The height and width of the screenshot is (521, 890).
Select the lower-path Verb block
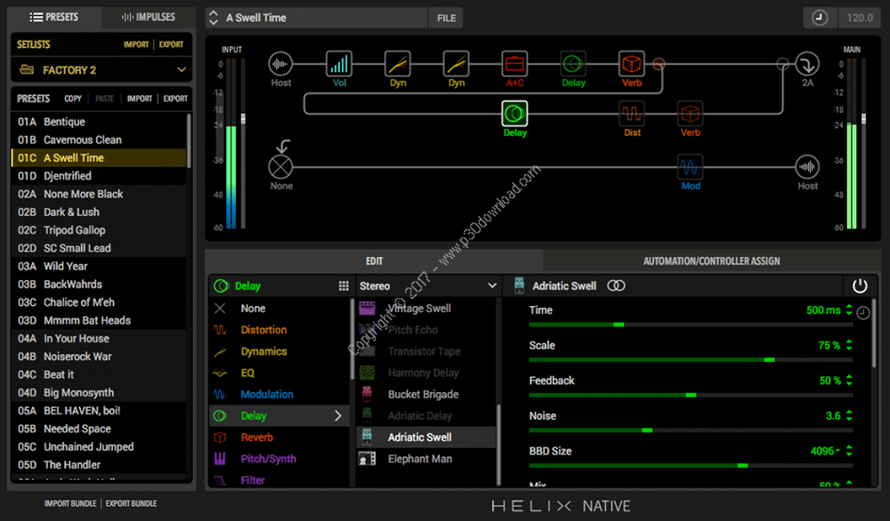pos(691,114)
